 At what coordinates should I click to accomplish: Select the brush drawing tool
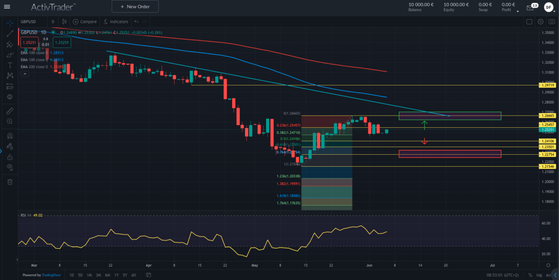pos(9,55)
